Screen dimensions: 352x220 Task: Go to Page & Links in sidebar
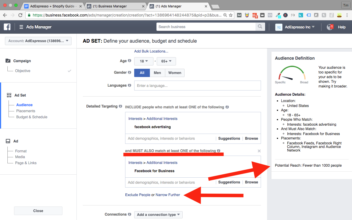(26, 163)
